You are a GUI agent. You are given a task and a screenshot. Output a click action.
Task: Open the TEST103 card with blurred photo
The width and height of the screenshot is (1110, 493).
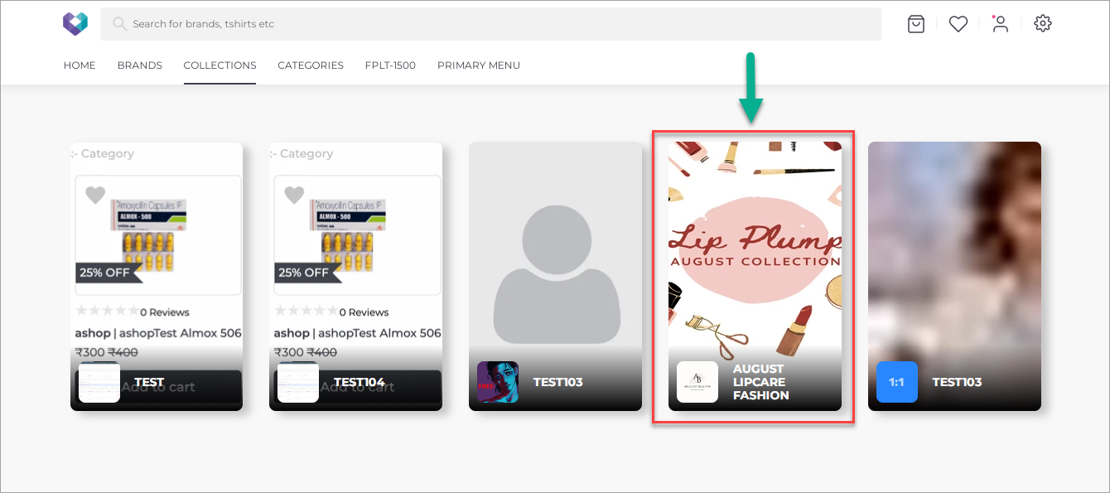(x=954, y=276)
